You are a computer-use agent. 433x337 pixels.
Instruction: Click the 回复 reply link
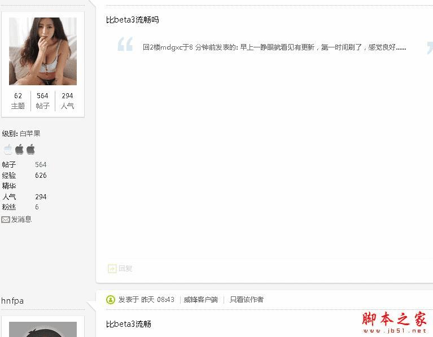click(125, 268)
